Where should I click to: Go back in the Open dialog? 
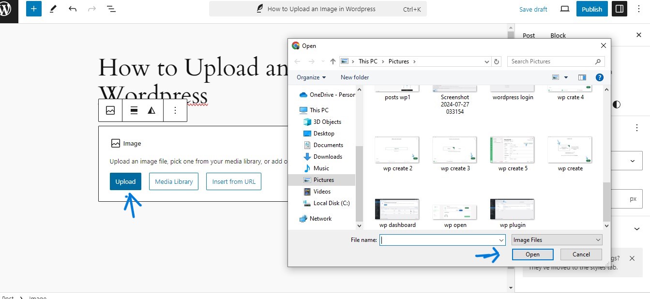[x=297, y=61]
